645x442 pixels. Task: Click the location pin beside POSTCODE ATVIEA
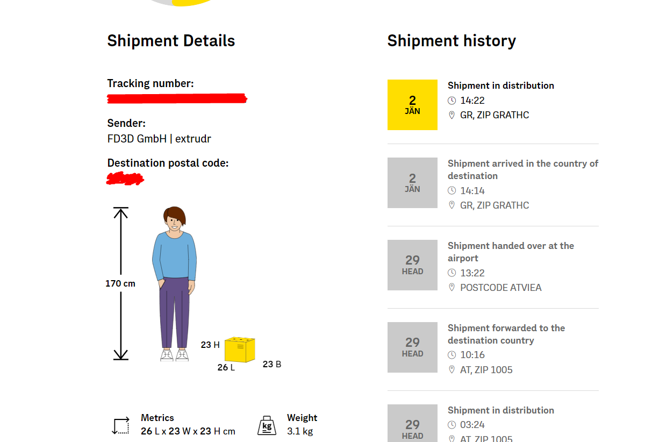tap(451, 288)
